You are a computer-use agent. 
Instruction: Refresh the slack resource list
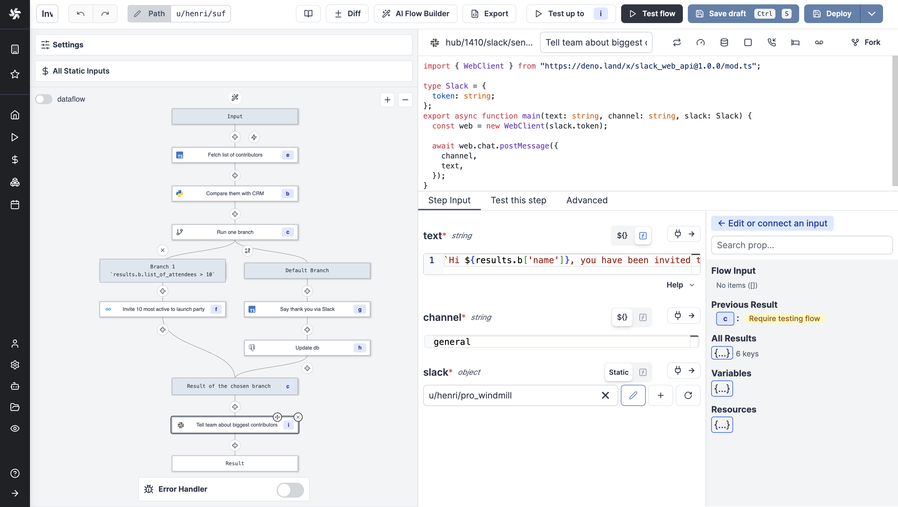click(688, 395)
